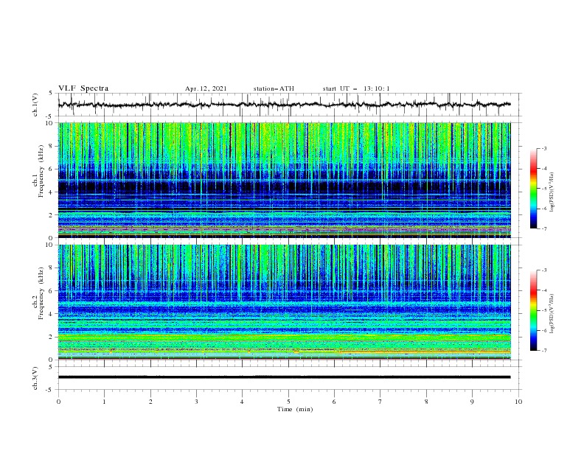Click the "-7" tick on ch.2 colorbar

544,350
